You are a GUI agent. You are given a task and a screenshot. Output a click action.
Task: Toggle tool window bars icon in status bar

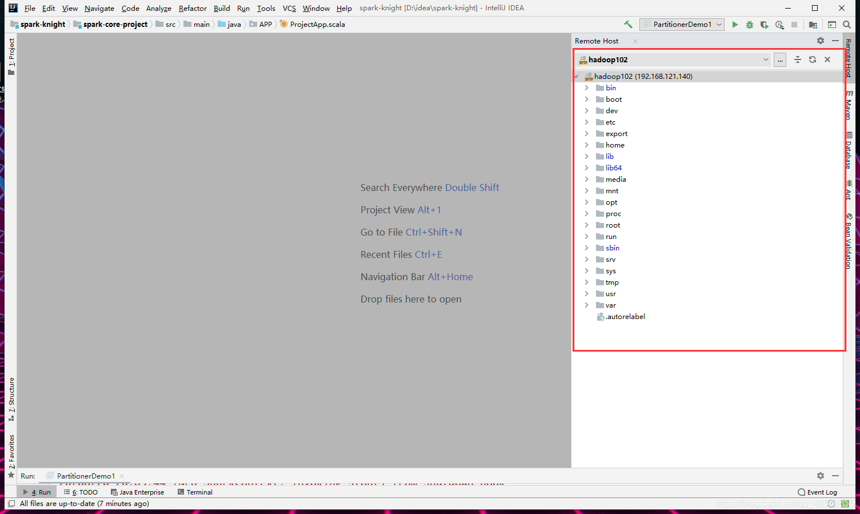[11, 504]
